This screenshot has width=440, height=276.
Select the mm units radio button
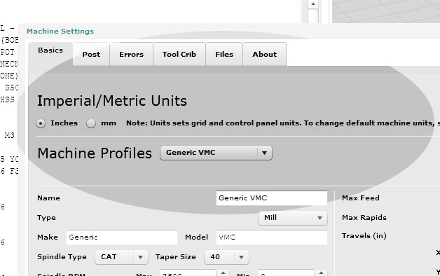pyautogui.click(x=91, y=123)
